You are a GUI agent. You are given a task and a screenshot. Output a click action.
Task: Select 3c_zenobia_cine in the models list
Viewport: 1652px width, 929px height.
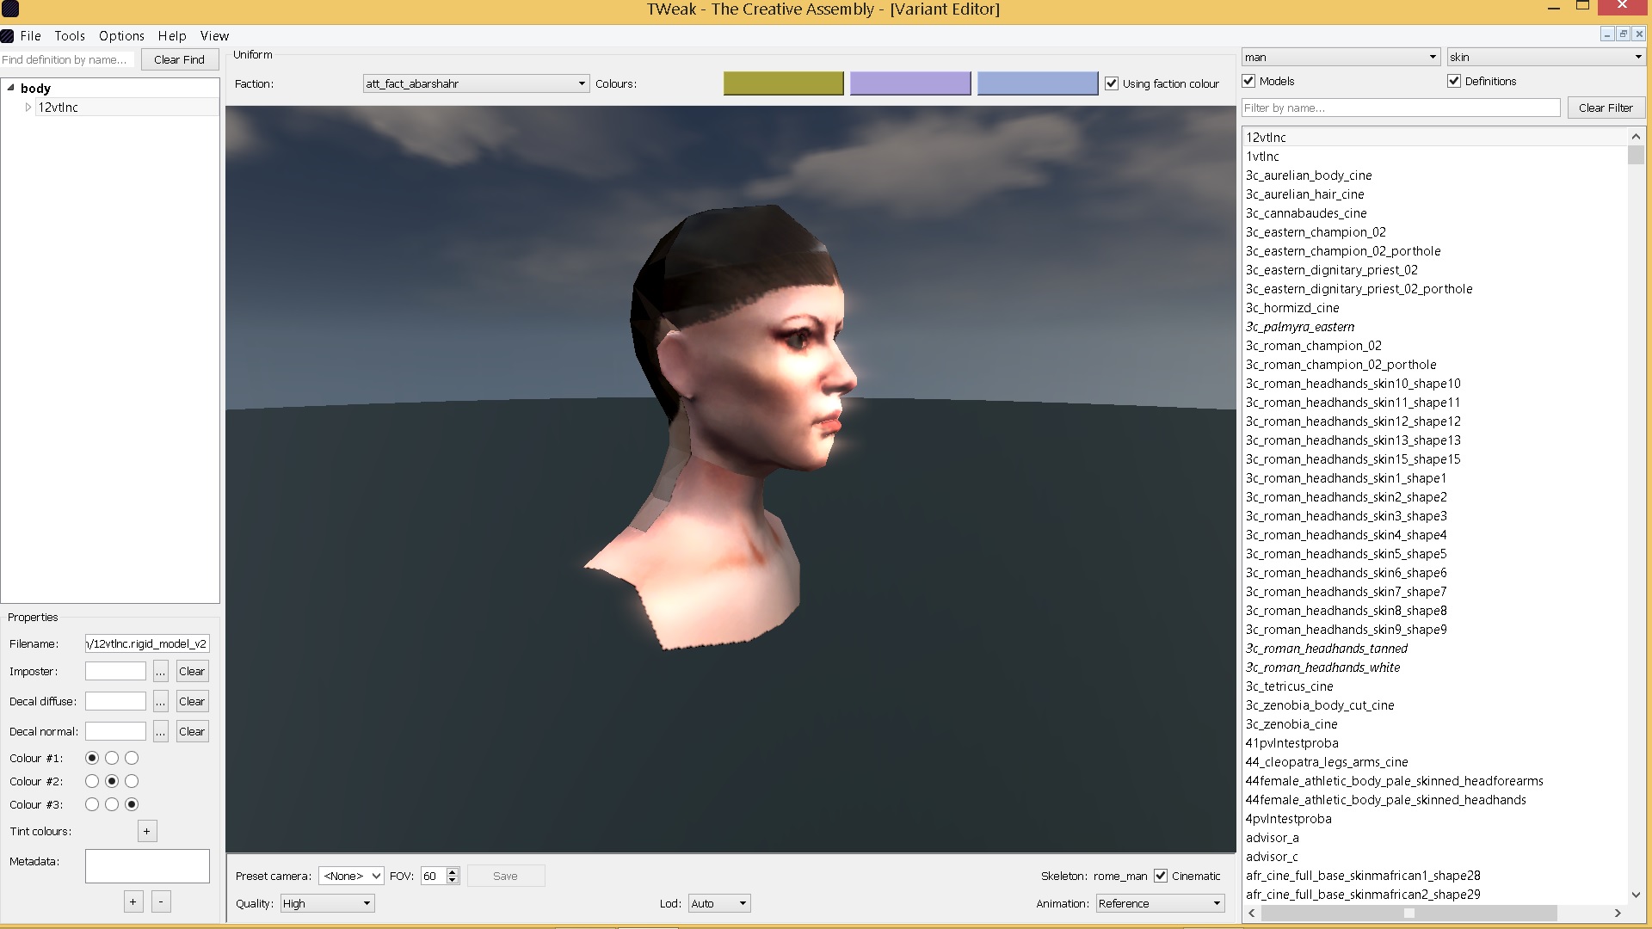pyautogui.click(x=1291, y=724)
